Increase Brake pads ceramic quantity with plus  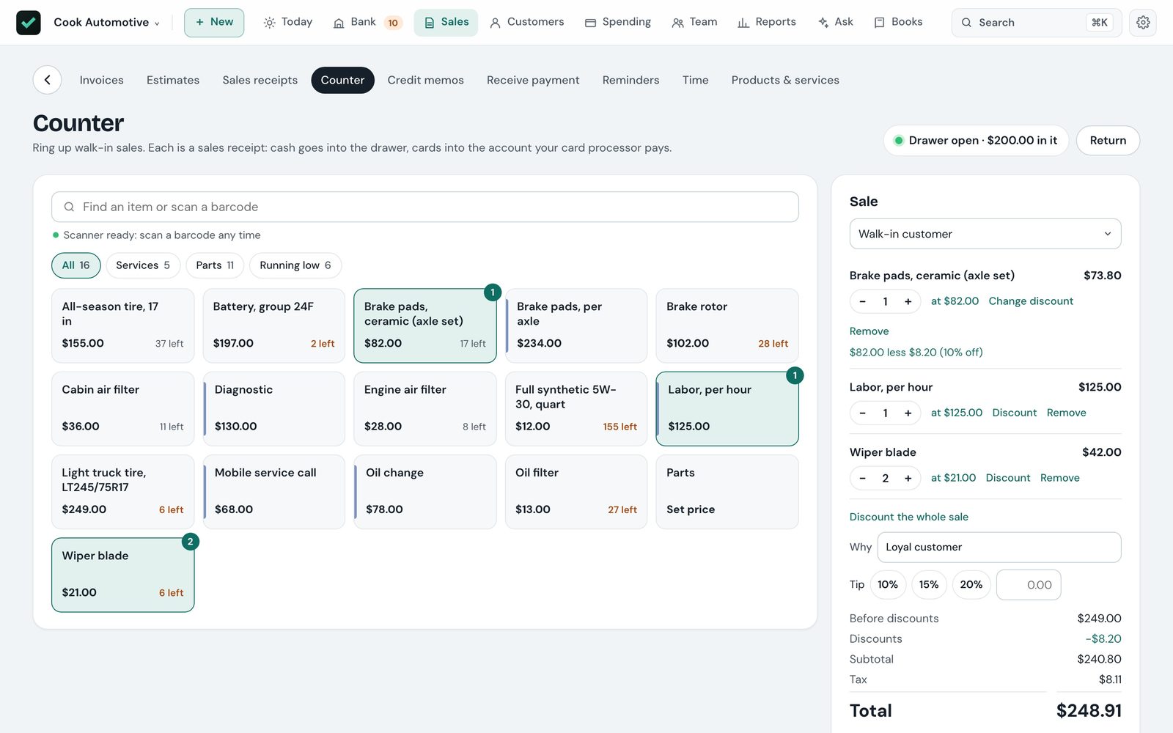click(908, 301)
